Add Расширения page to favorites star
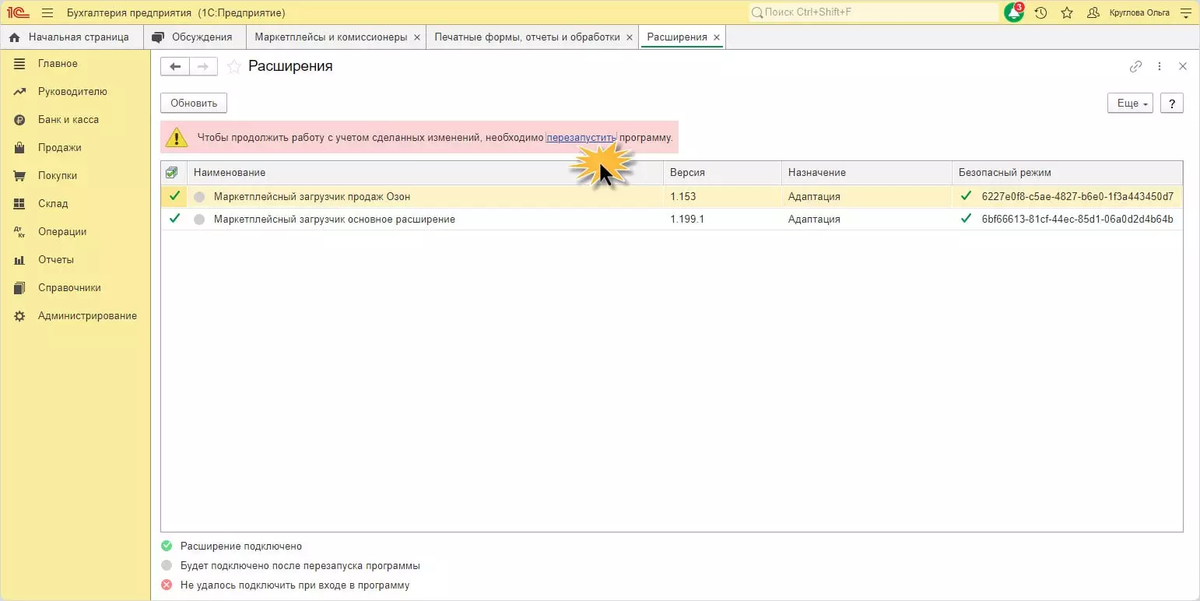The image size is (1200, 601). click(233, 67)
